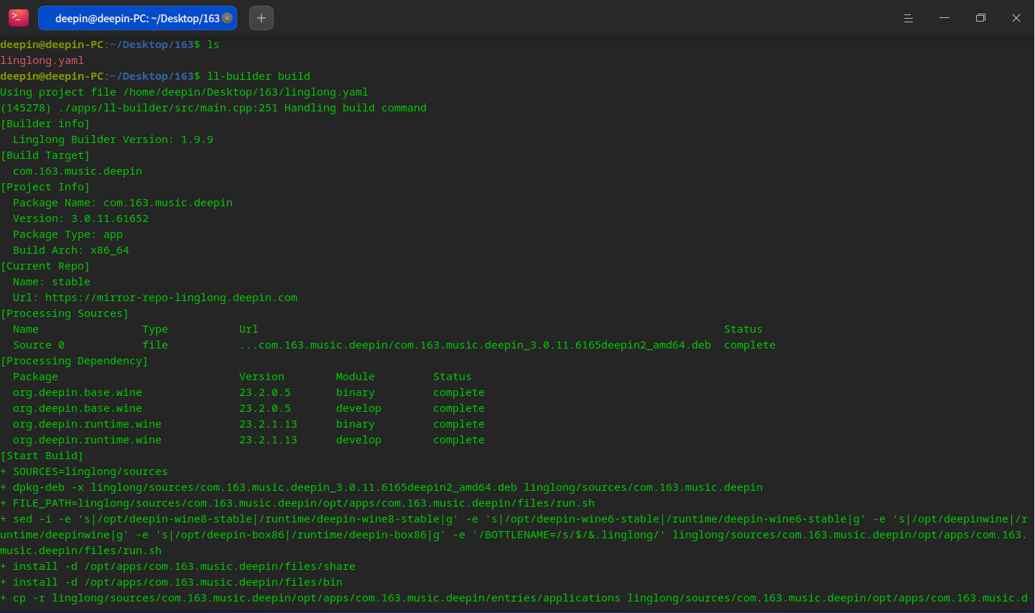This screenshot has width=1035, height=613.
Task: Select the deepin@deepin-PC ~/Desktop/163 tab
Action: [x=136, y=18]
